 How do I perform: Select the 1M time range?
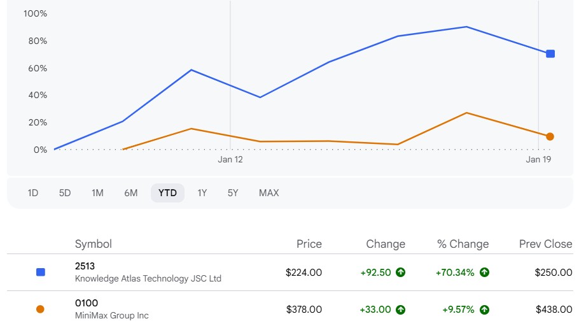(x=97, y=193)
